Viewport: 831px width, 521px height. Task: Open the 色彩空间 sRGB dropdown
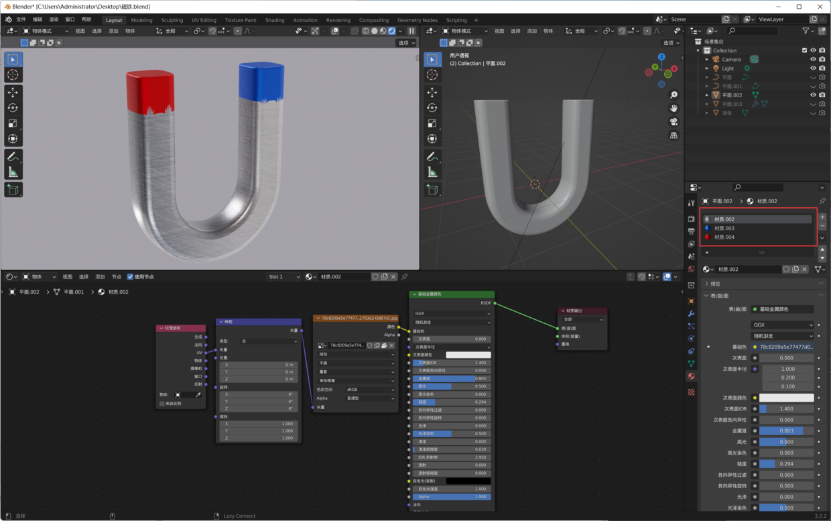click(x=370, y=390)
